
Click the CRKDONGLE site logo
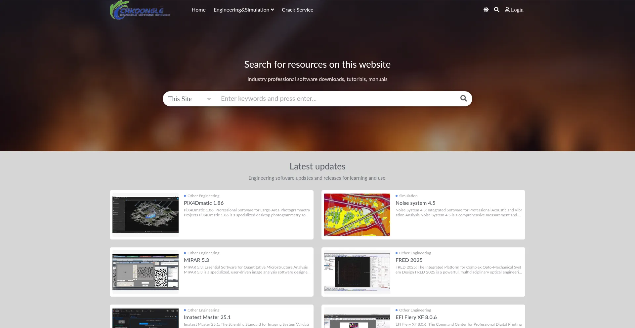pos(140,10)
